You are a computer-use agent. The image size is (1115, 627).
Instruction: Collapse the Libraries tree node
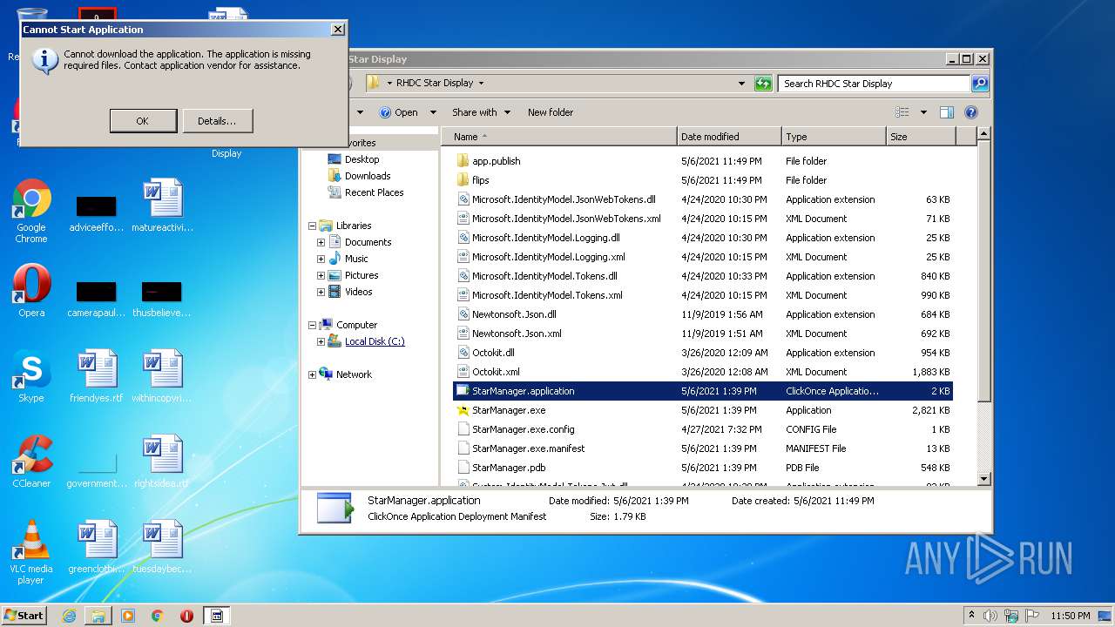pos(312,226)
